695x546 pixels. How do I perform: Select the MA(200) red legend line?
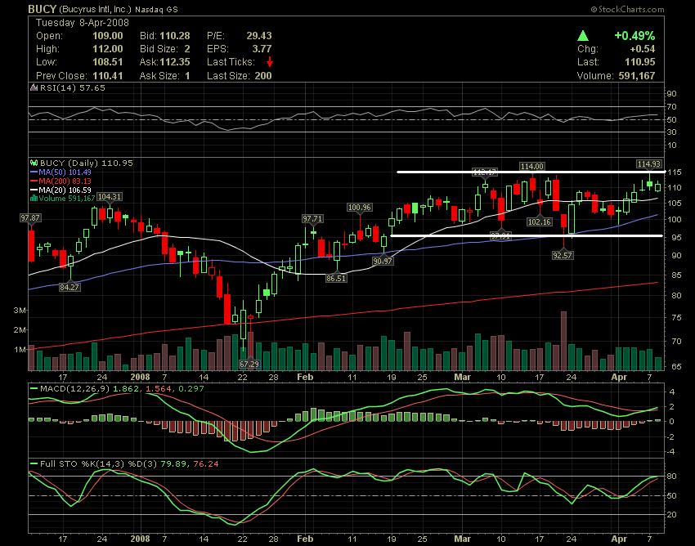pyautogui.click(x=34, y=181)
